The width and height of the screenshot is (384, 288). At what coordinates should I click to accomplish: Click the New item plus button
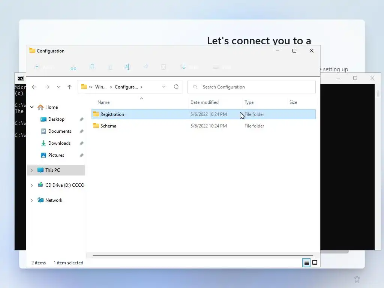point(37,67)
